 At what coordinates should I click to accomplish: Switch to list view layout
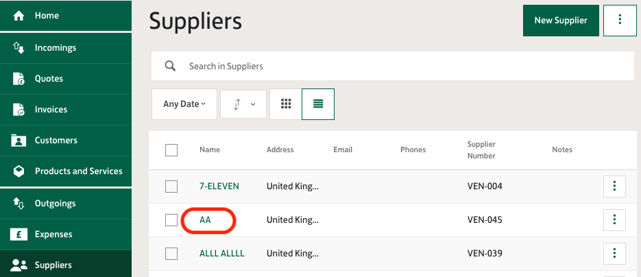318,104
